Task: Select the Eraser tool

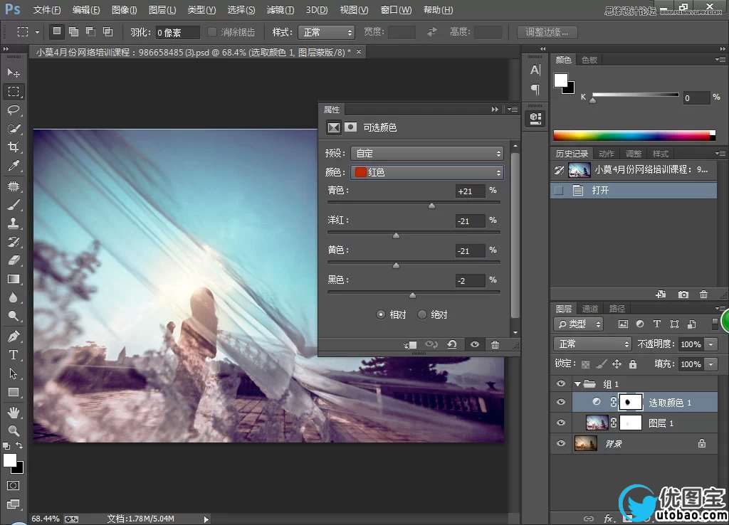Action: [14, 260]
